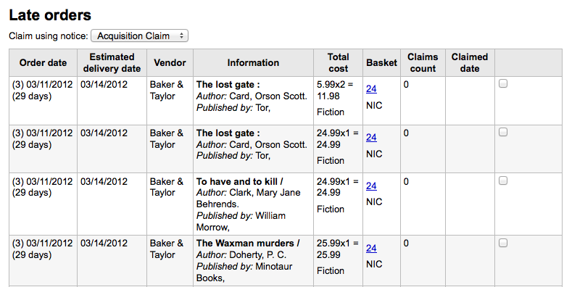
Task: Click the Basket column header
Action: pos(381,62)
